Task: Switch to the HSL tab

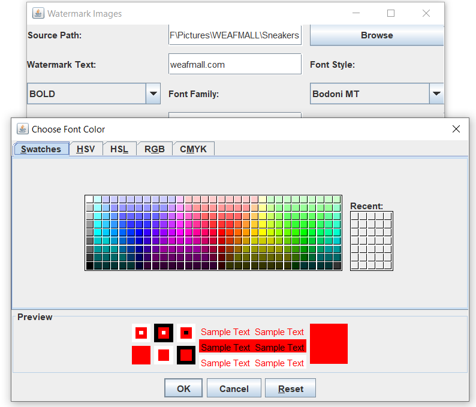Action: 119,149
